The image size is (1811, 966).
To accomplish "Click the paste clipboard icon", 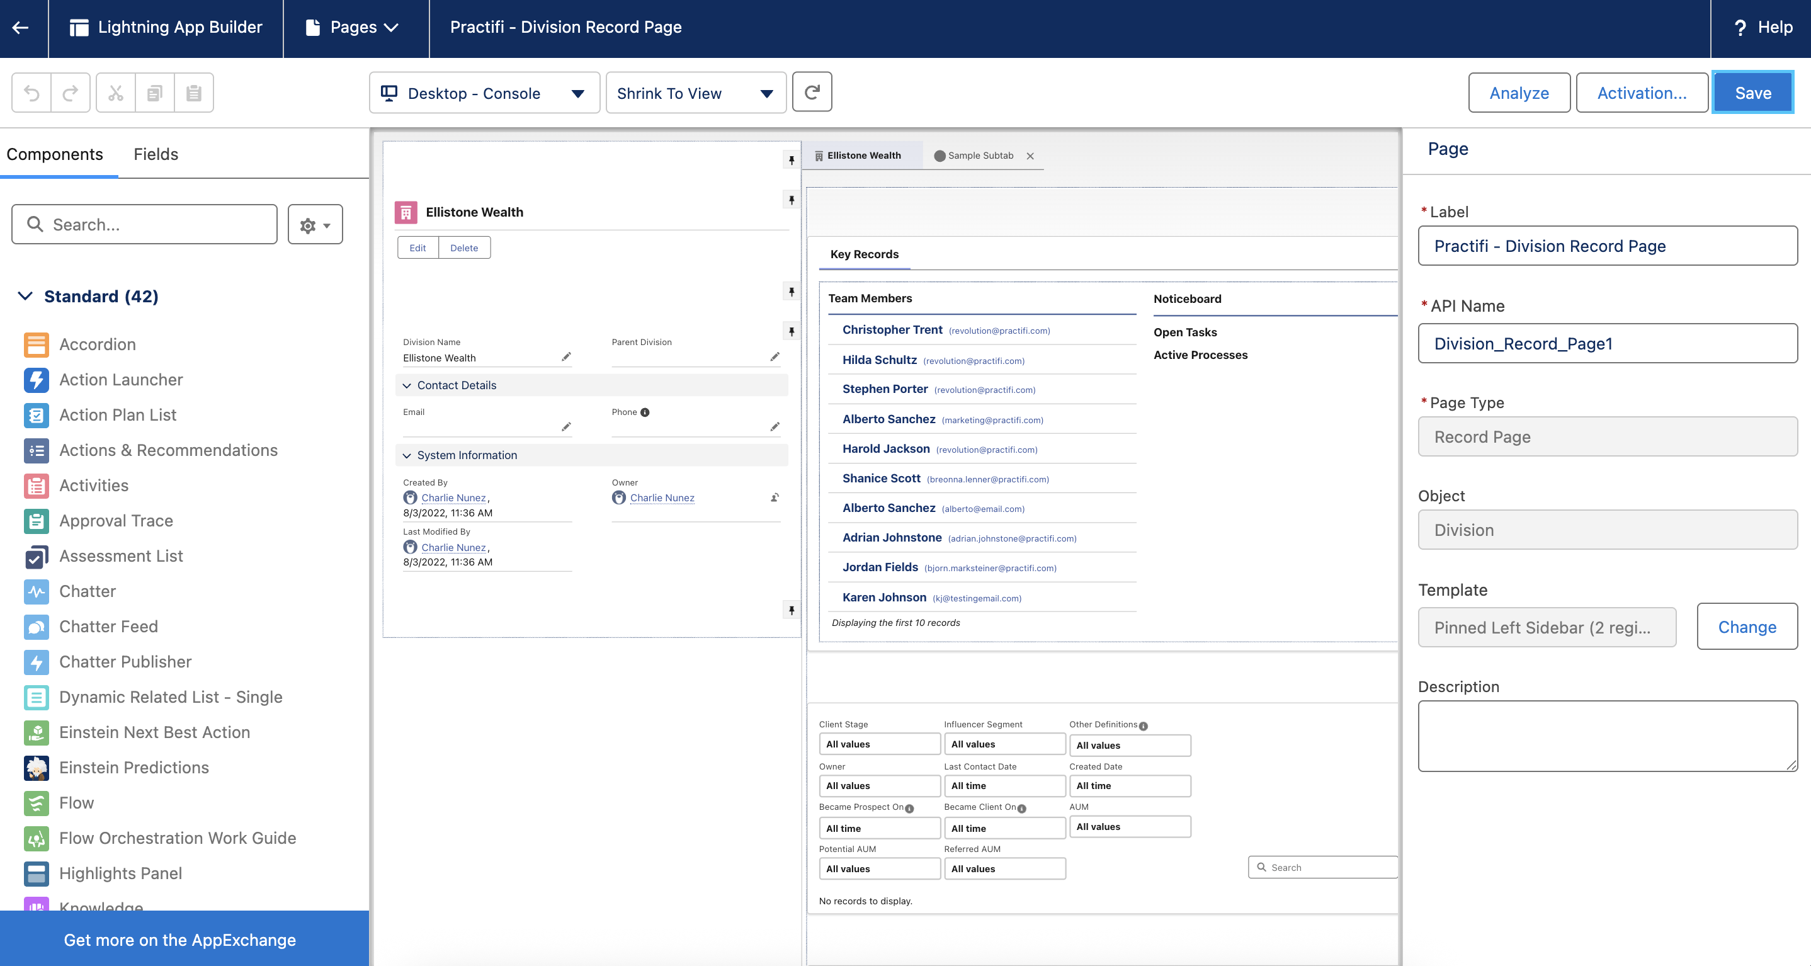I will 194,93.
